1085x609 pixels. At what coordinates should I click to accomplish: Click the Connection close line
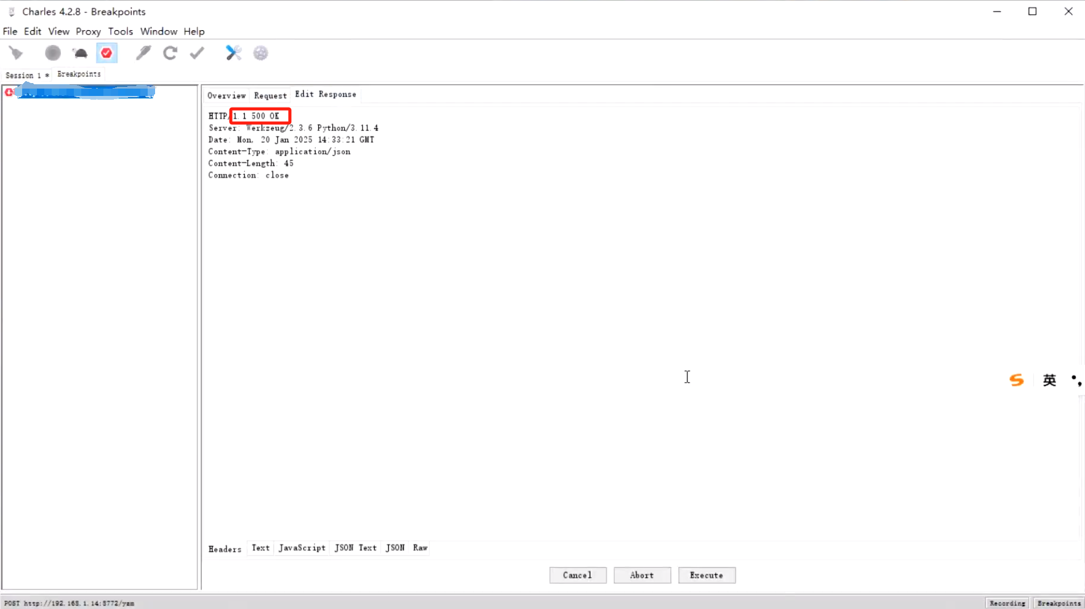pos(249,175)
